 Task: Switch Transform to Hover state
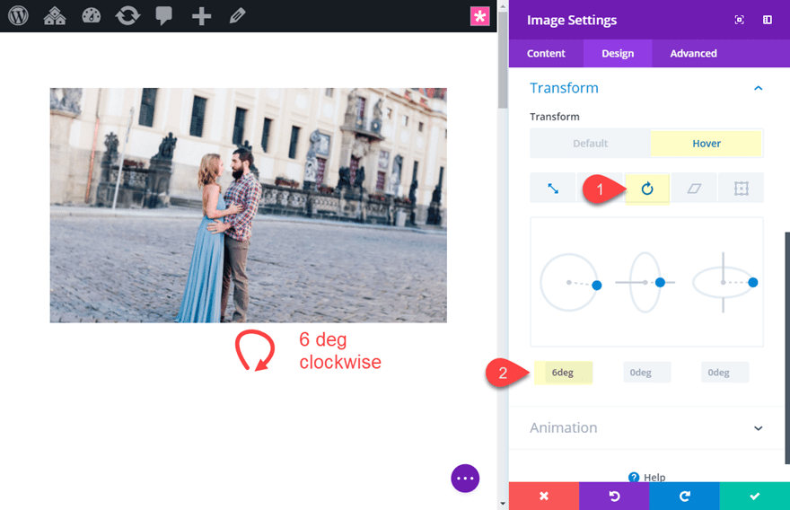click(x=707, y=144)
